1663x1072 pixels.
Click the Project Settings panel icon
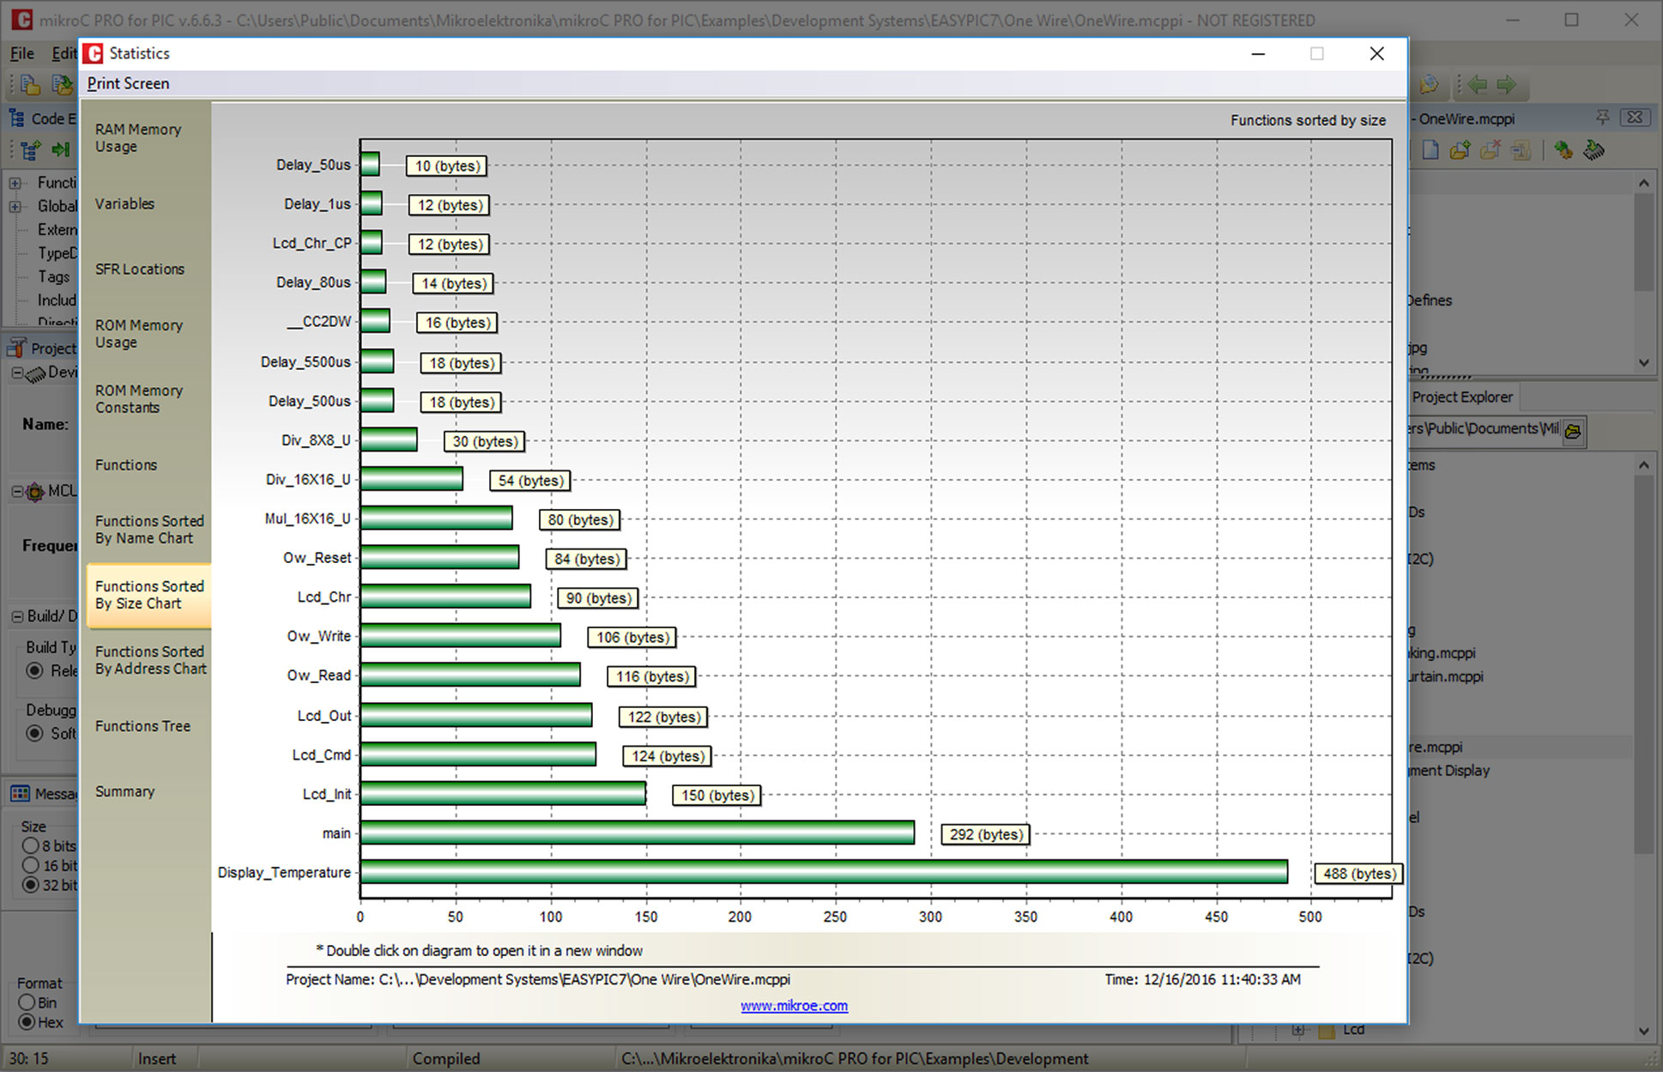pos(16,348)
